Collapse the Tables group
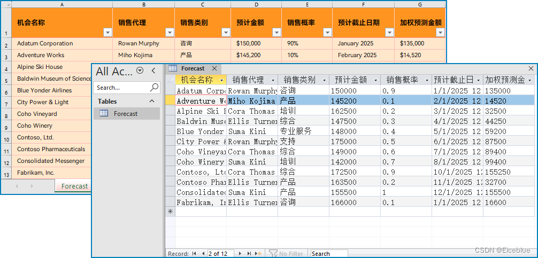The width and height of the screenshot is (538, 258). coord(152,101)
